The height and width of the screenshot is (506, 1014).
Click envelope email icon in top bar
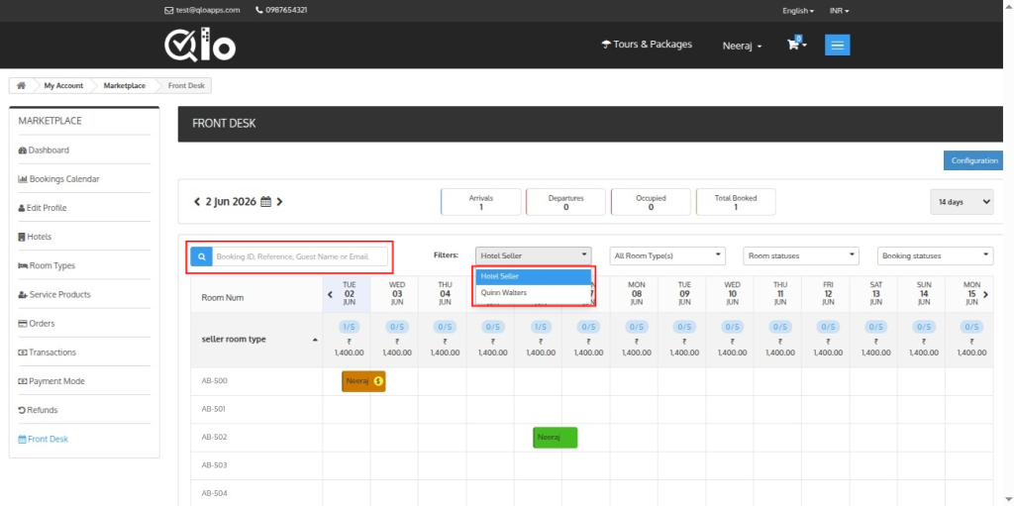click(168, 10)
